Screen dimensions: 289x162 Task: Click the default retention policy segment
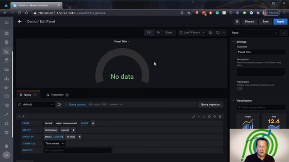49,123
